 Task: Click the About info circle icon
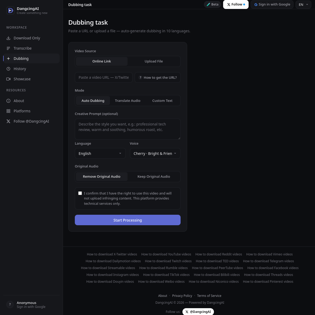[8, 101]
